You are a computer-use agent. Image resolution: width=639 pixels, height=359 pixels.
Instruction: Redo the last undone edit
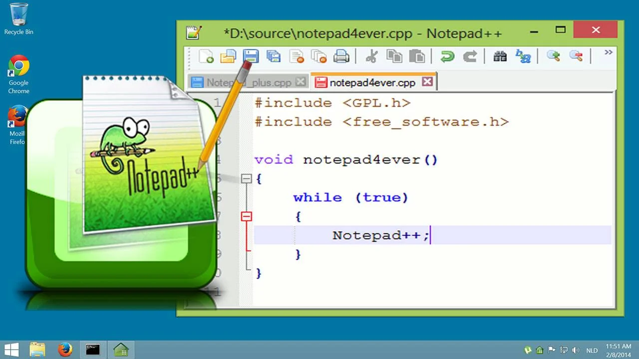pyautogui.click(x=470, y=56)
